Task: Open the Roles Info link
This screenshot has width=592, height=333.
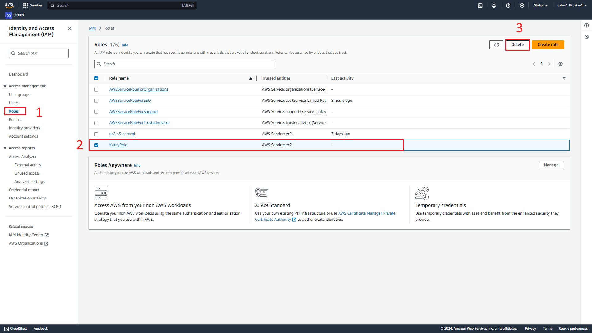Action: 125,45
